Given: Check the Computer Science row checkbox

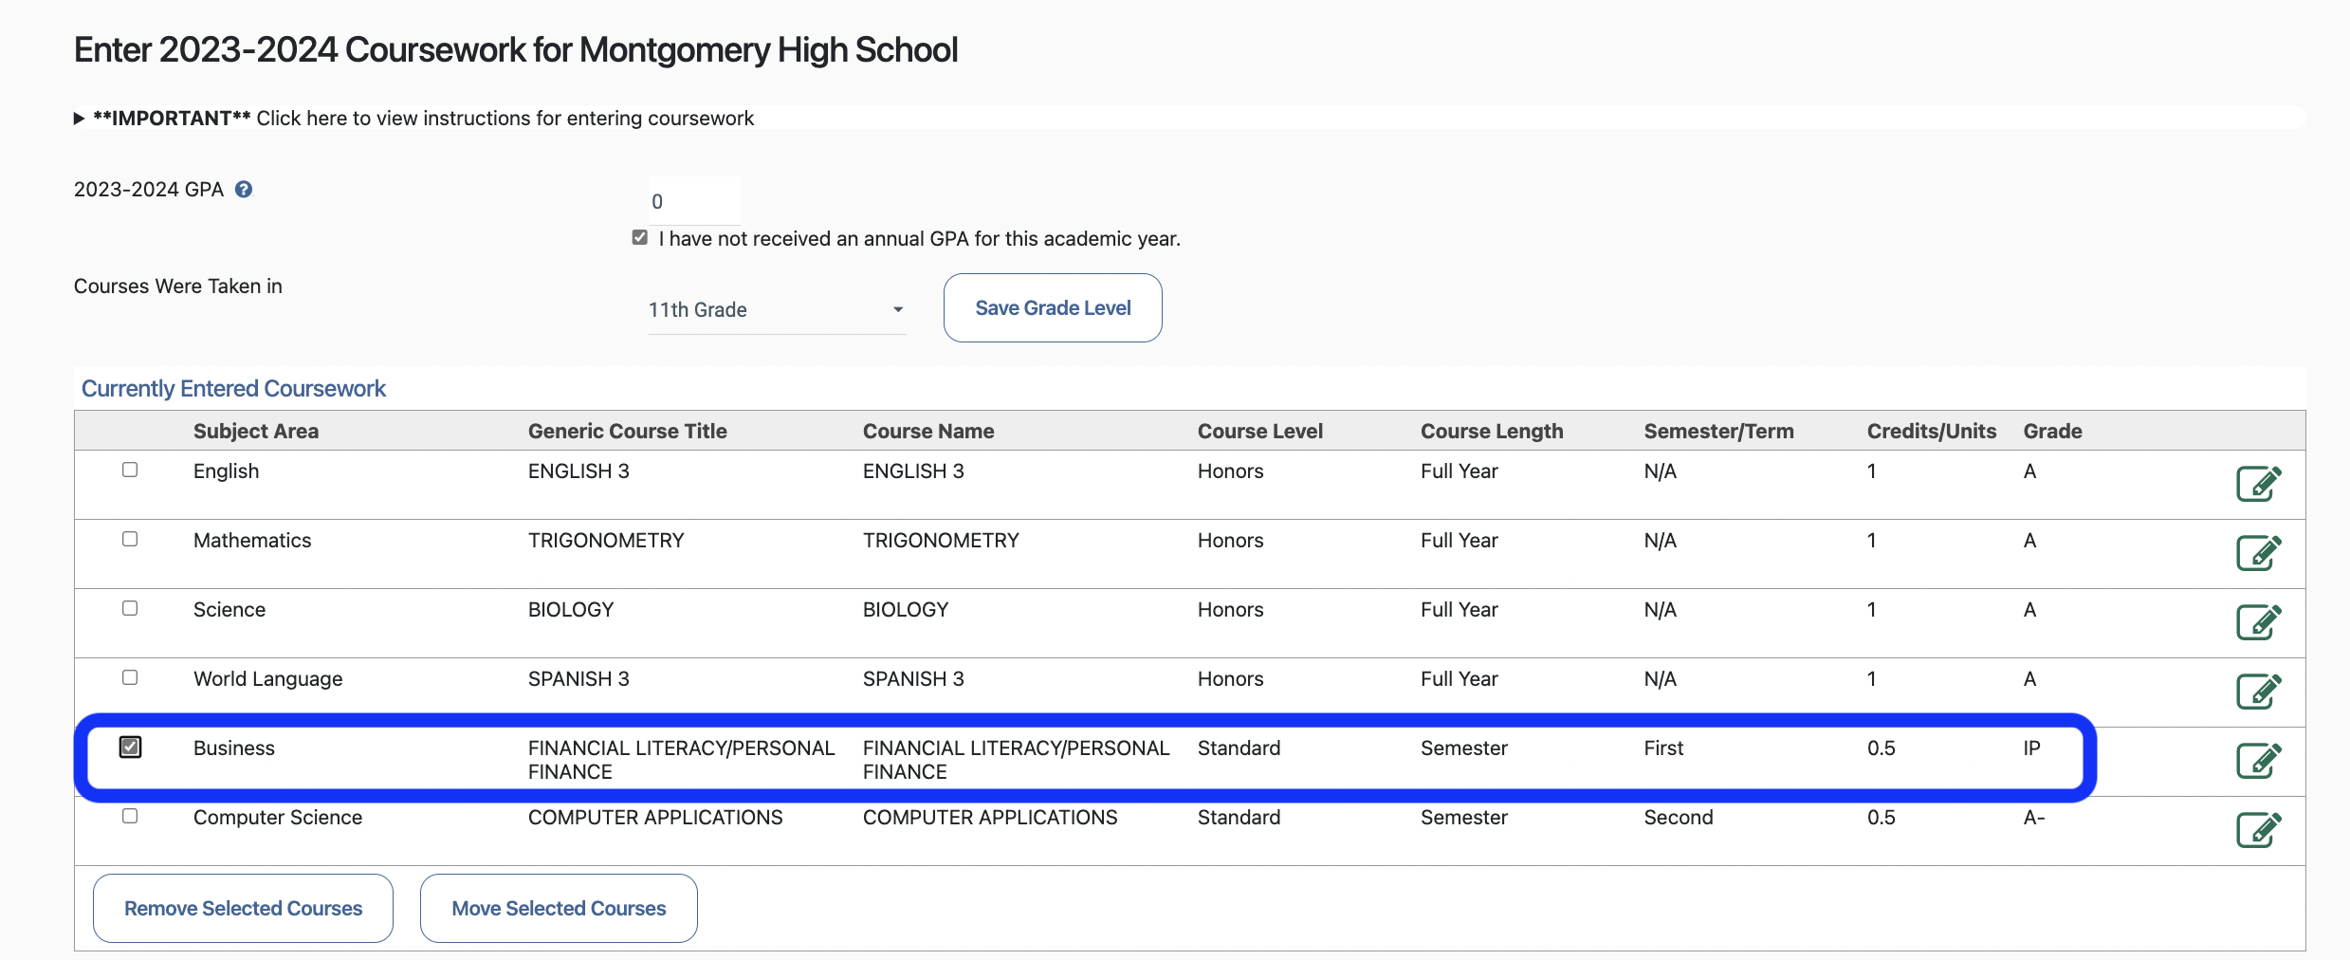Looking at the screenshot, I should 130,816.
